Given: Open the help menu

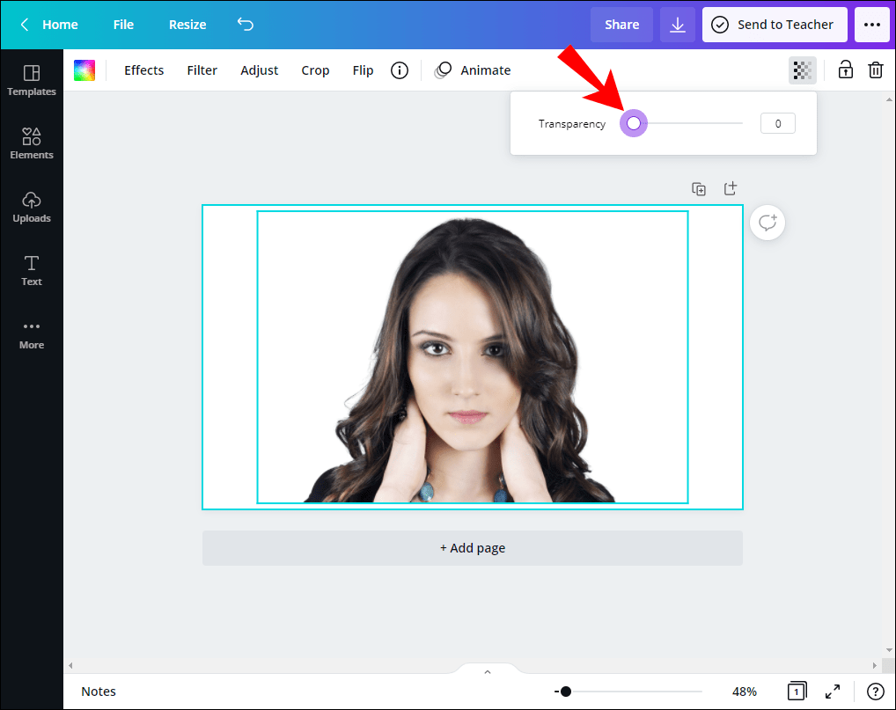Looking at the screenshot, I should coord(874,692).
